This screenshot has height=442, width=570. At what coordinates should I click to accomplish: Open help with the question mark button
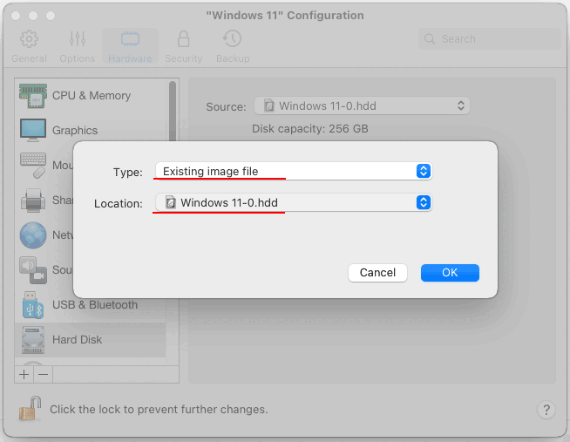tap(546, 410)
